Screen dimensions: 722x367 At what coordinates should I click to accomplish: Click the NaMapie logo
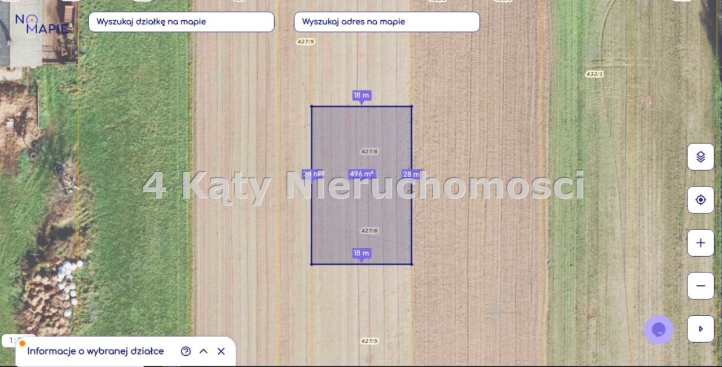pos(41,24)
